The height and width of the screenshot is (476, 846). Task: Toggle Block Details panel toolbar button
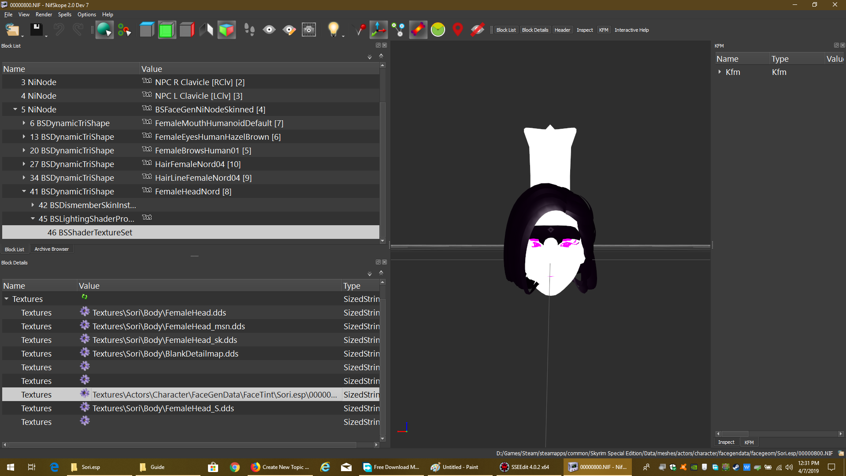(535, 30)
